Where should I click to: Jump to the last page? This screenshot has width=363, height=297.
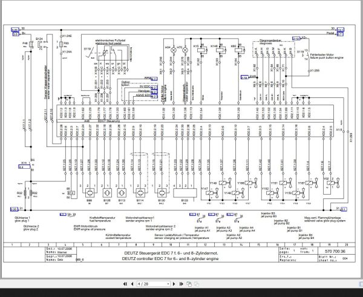pyautogui.click(x=181, y=284)
